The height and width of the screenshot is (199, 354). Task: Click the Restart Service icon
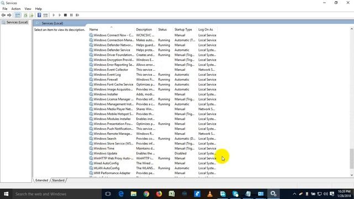(77, 15)
